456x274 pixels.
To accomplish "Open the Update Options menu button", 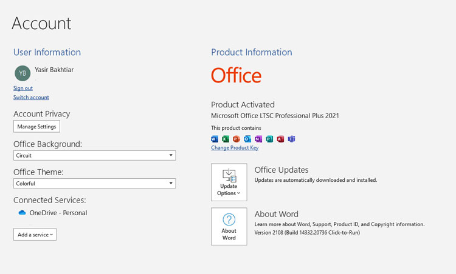I will [229, 182].
